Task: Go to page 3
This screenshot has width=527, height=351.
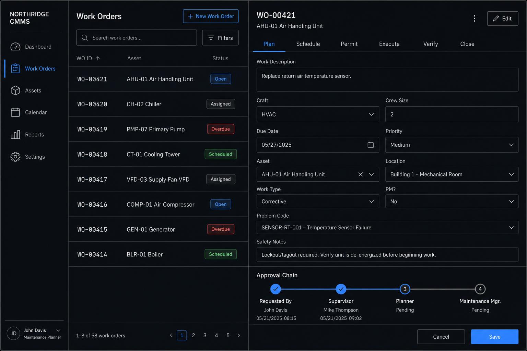Action: [205, 335]
